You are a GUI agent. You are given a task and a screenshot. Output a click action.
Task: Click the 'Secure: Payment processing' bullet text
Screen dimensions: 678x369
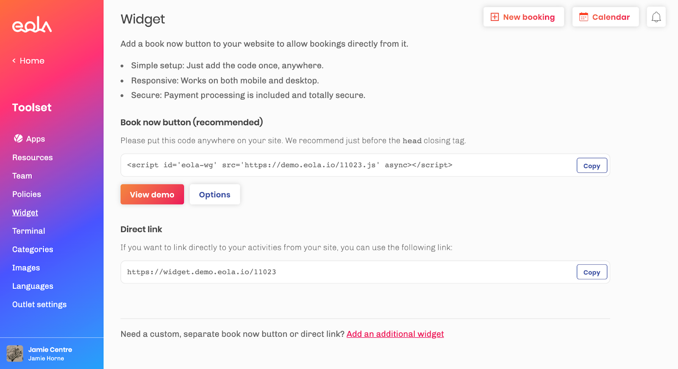click(x=248, y=95)
